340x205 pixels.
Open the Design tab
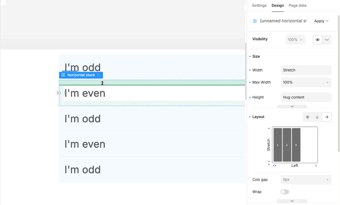tap(278, 6)
